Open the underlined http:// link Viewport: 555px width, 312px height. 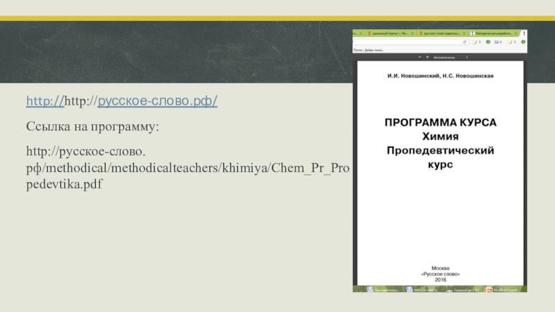[x=45, y=101]
